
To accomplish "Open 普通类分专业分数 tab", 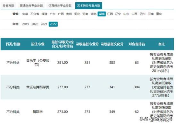I will 31,5.
